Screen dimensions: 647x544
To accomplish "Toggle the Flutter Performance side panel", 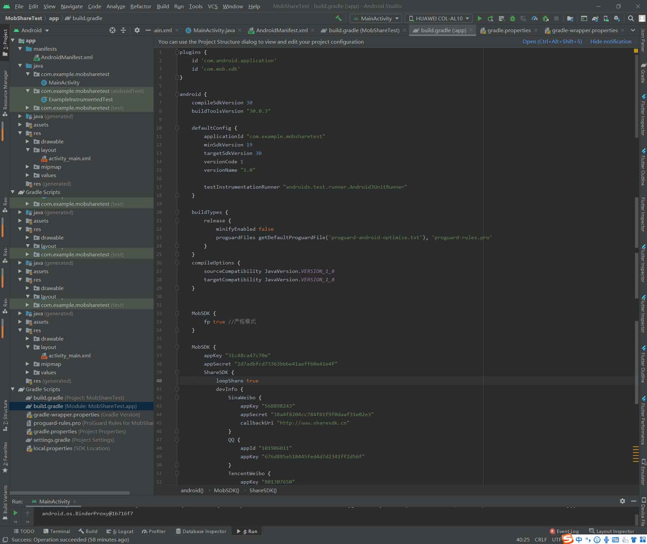I will click(643, 420).
